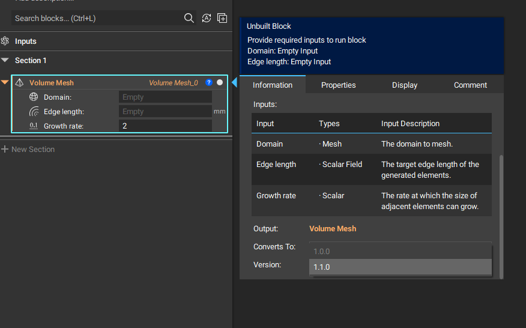Open the Display tab
The width and height of the screenshot is (526, 328).
[405, 85]
